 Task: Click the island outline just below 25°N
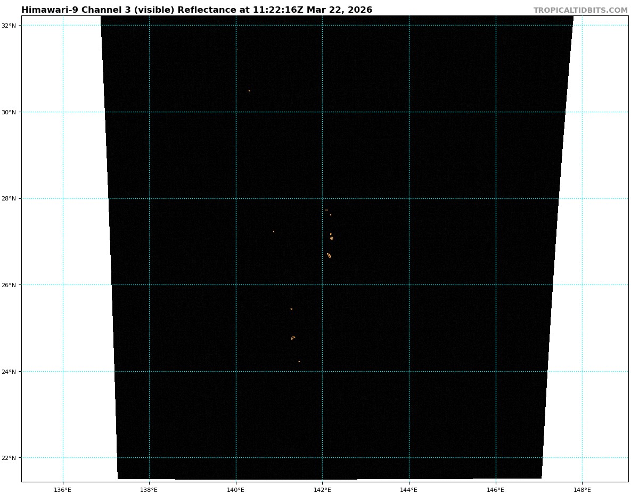pyautogui.click(x=293, y=338)
